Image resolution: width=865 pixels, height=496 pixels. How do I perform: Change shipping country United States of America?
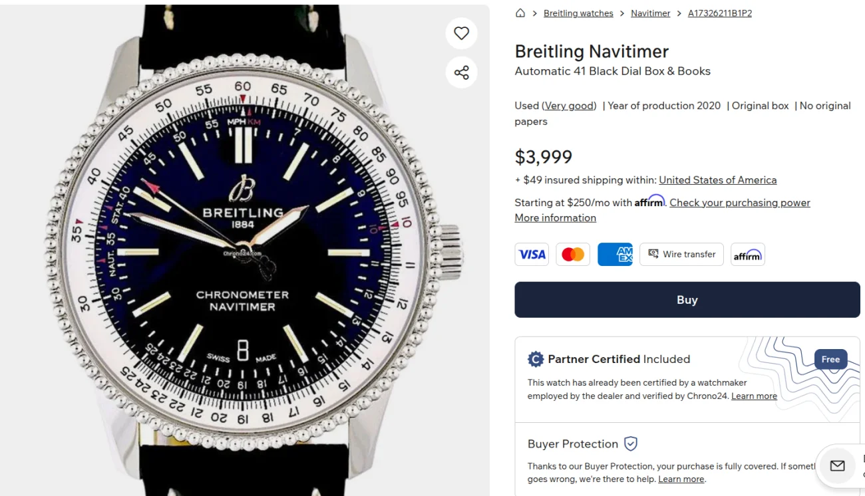pos(717,180)
